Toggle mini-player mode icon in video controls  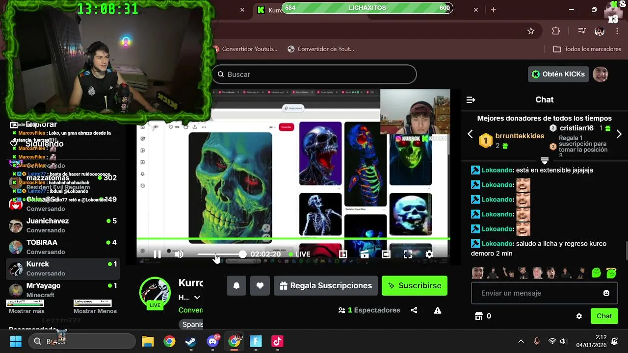point(343,254)
